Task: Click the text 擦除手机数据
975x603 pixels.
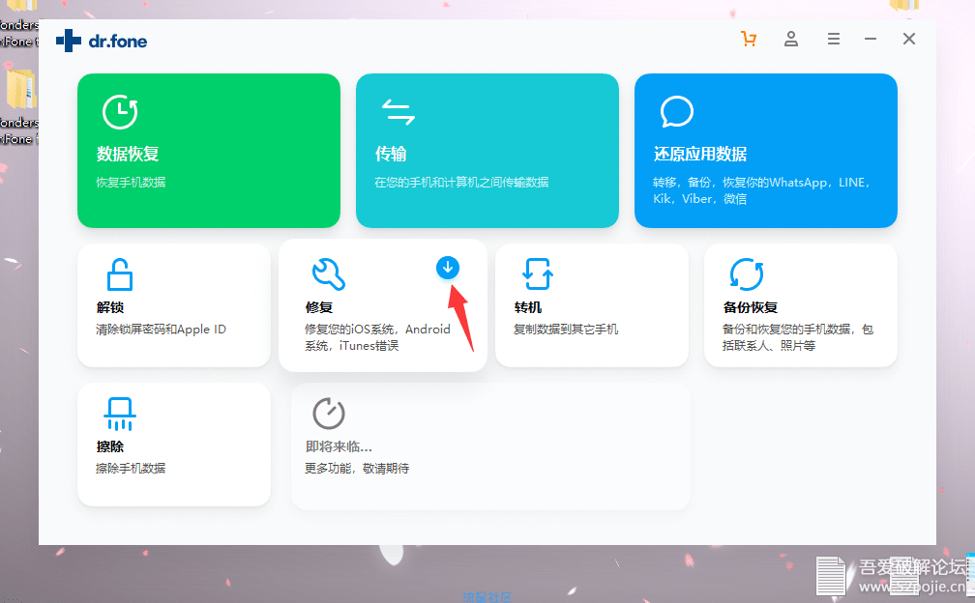Action: click(x=131, y=469)
